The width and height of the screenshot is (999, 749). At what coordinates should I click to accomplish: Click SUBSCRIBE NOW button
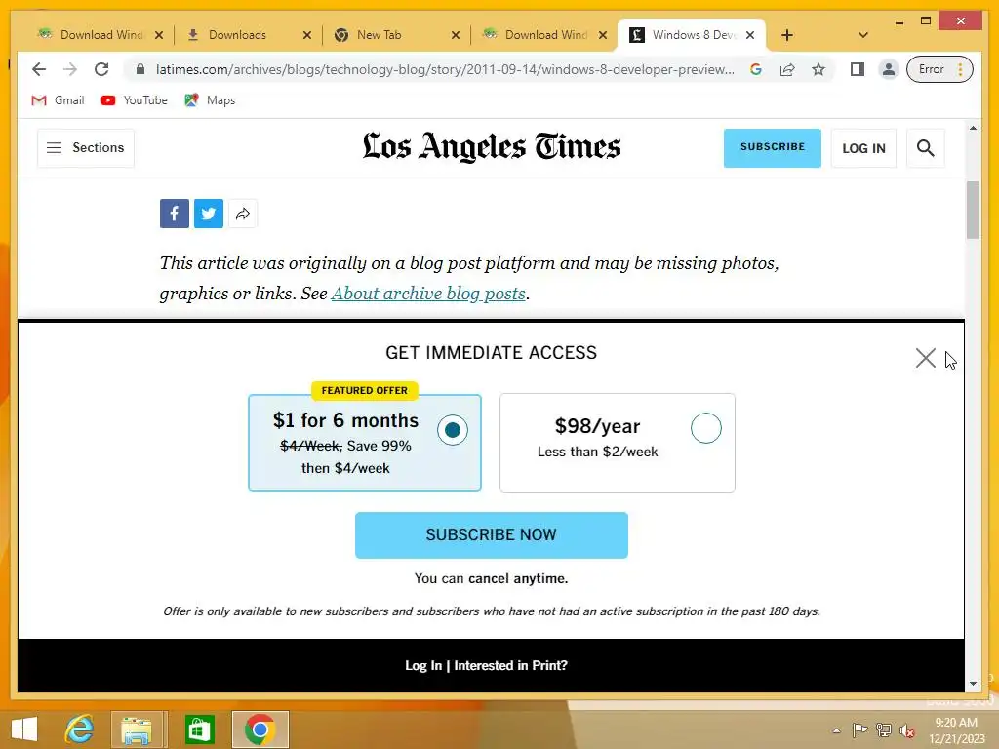(x=492, y=535)
